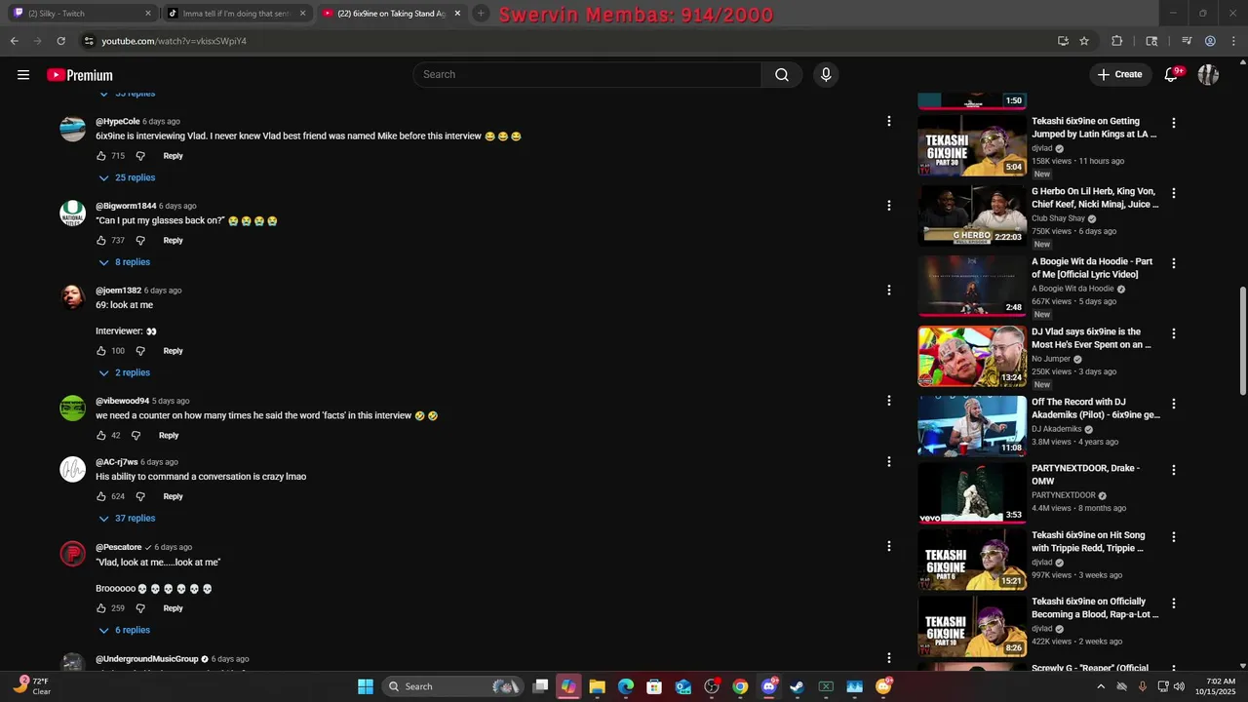1248x702 pixels.
Task: Open Tekashi Hit Song Trippie Redd title
Action: 1088,542
